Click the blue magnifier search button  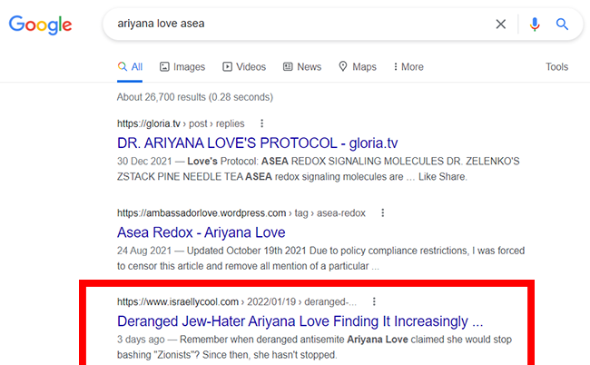pyautogui.click(x=562, y=25)
